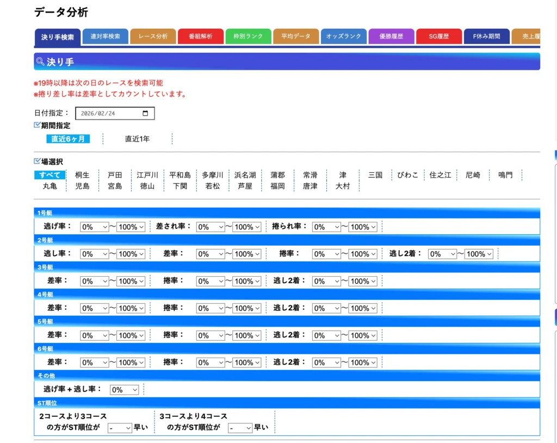
Task: Click the magnifying glass icon beside 決り手 header
Action: coord(40,61)
